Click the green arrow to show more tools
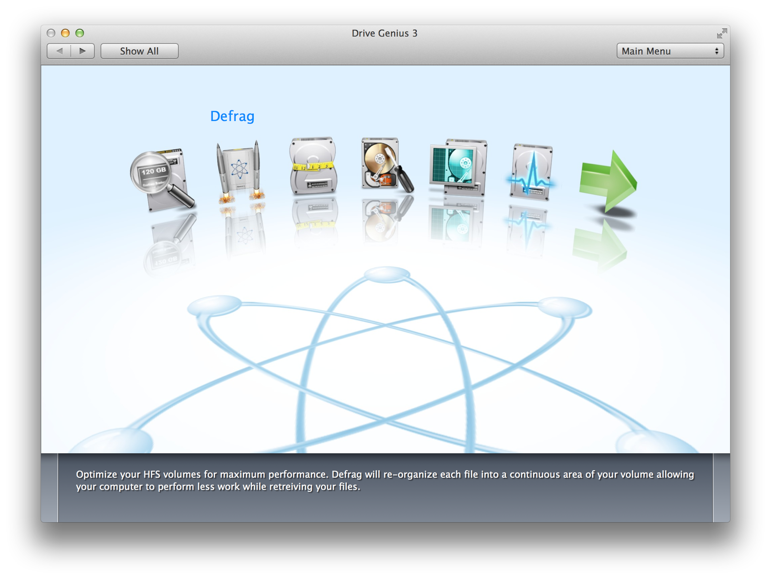The width and height of the screenshot is (771, 579). pyautogui.click(x=608, y=181)
